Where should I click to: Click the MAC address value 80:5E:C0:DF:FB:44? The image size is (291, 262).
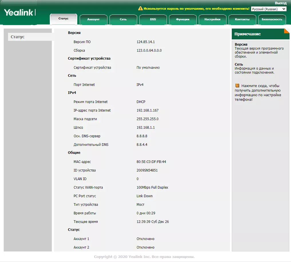tap(151, 162)
